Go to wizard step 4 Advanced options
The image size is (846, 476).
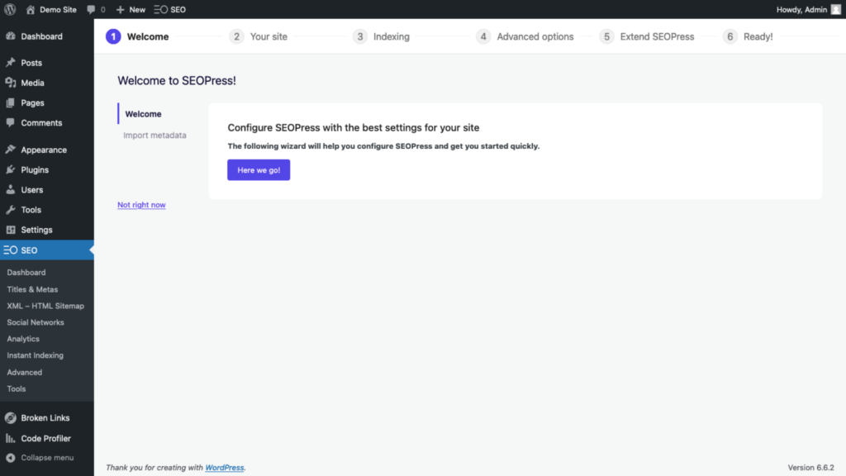tap(525, 36)
